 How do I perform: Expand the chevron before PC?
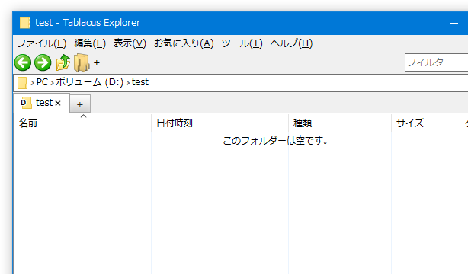click(32, 83)
